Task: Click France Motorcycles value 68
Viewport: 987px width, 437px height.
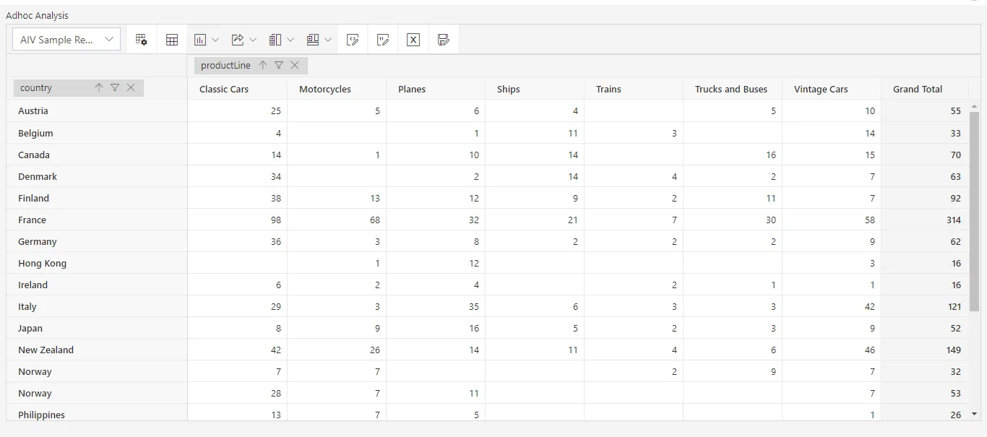Action: click(x=375, y=220)
